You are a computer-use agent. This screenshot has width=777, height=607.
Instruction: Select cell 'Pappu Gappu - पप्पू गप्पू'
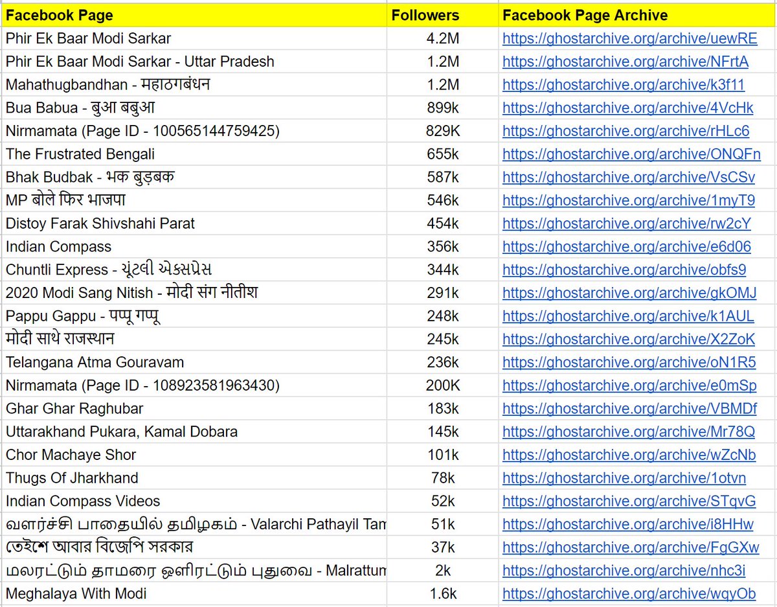(194, 316)
